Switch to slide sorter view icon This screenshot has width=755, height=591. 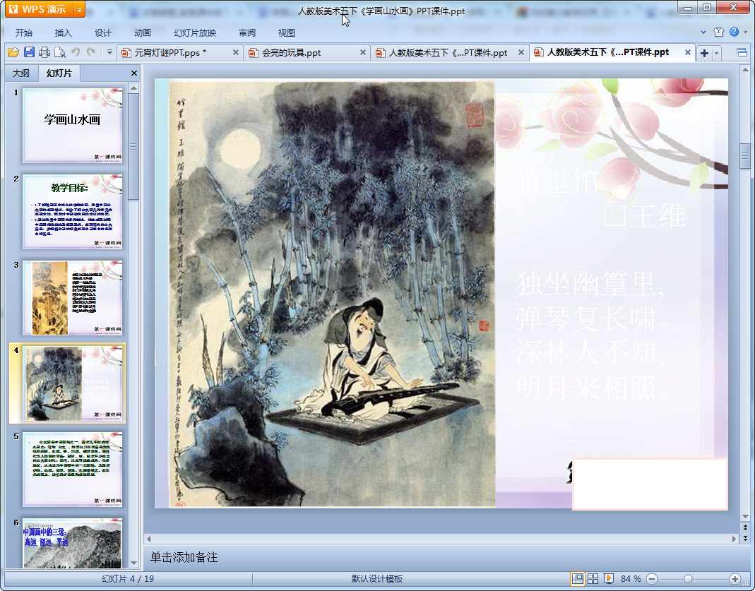tap(593, 578)
